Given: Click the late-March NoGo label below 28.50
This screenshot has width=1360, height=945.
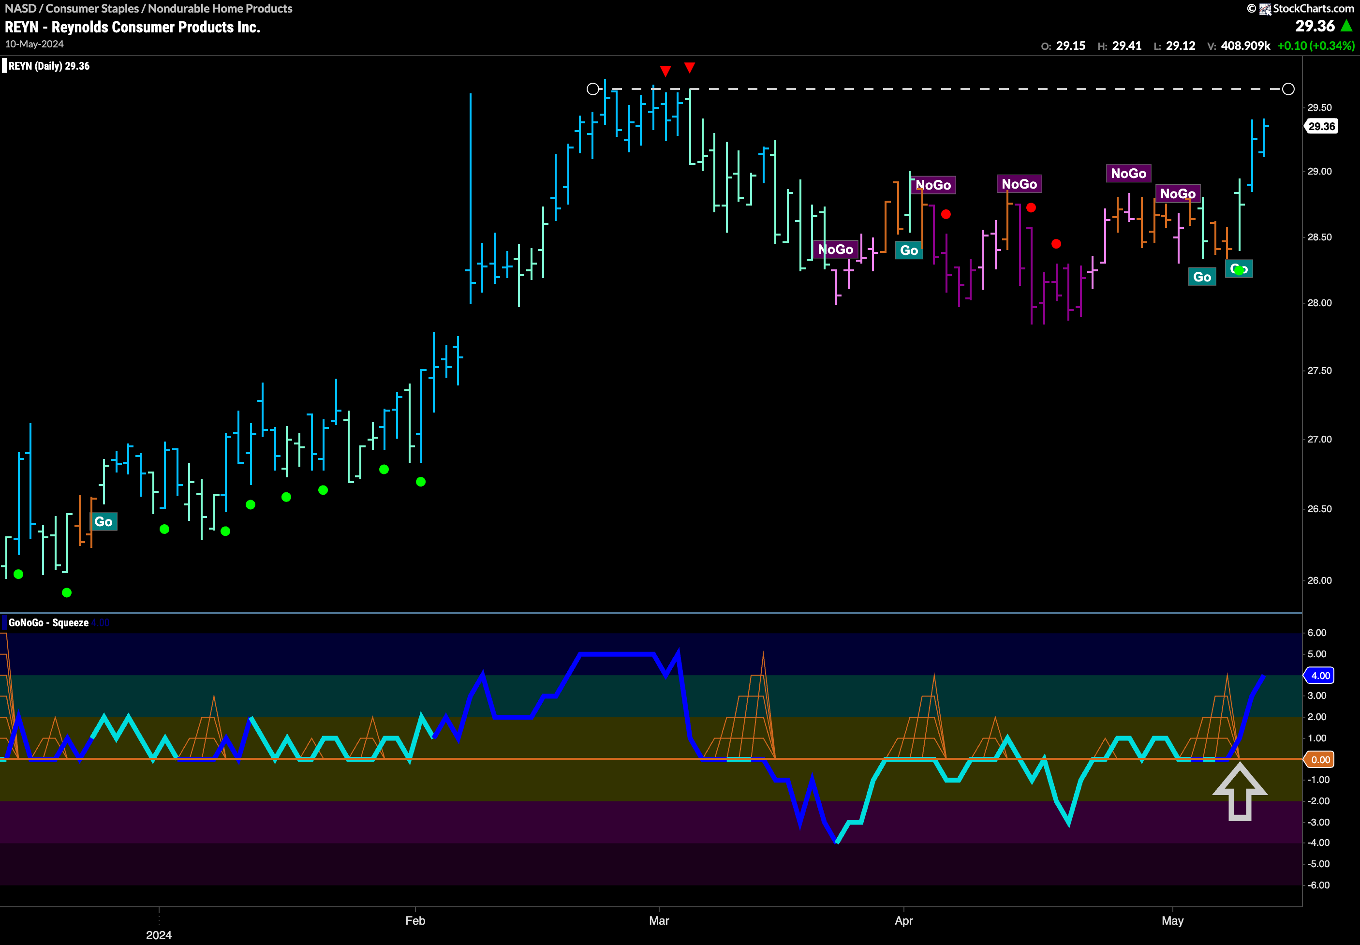Looking at the screenshot, I should pos(835,249).
